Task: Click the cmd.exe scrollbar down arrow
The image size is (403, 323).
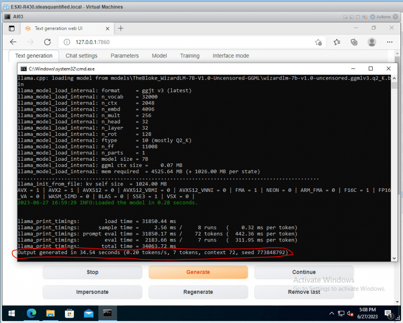Action: [x=394, y=258]
